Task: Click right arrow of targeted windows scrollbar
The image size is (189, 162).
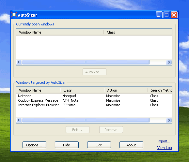Action: 169,120
